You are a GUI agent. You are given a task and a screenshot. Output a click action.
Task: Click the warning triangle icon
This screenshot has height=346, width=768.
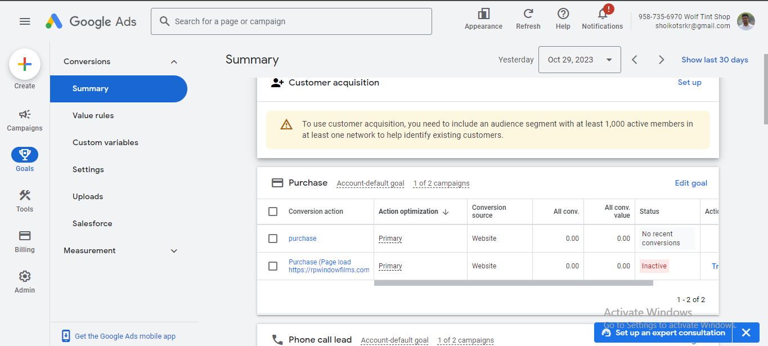coord(286,124)
